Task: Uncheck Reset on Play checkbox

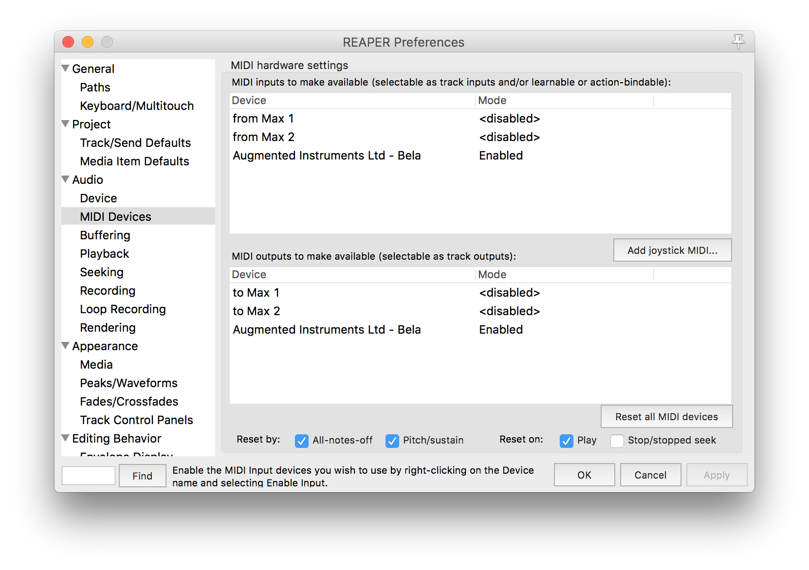Action: [x=567, y=441]
